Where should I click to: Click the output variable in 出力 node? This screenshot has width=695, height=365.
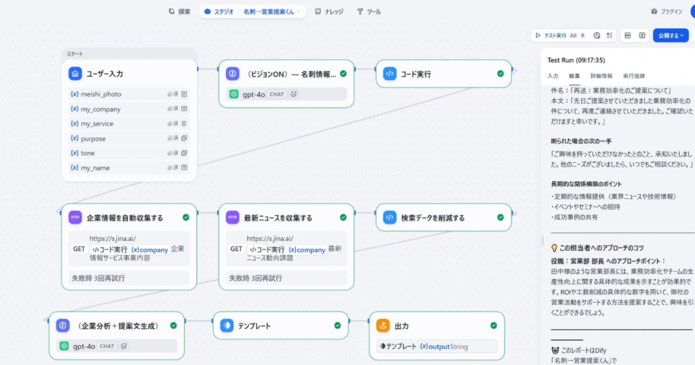pyautogui.click(x=435, y=347)
